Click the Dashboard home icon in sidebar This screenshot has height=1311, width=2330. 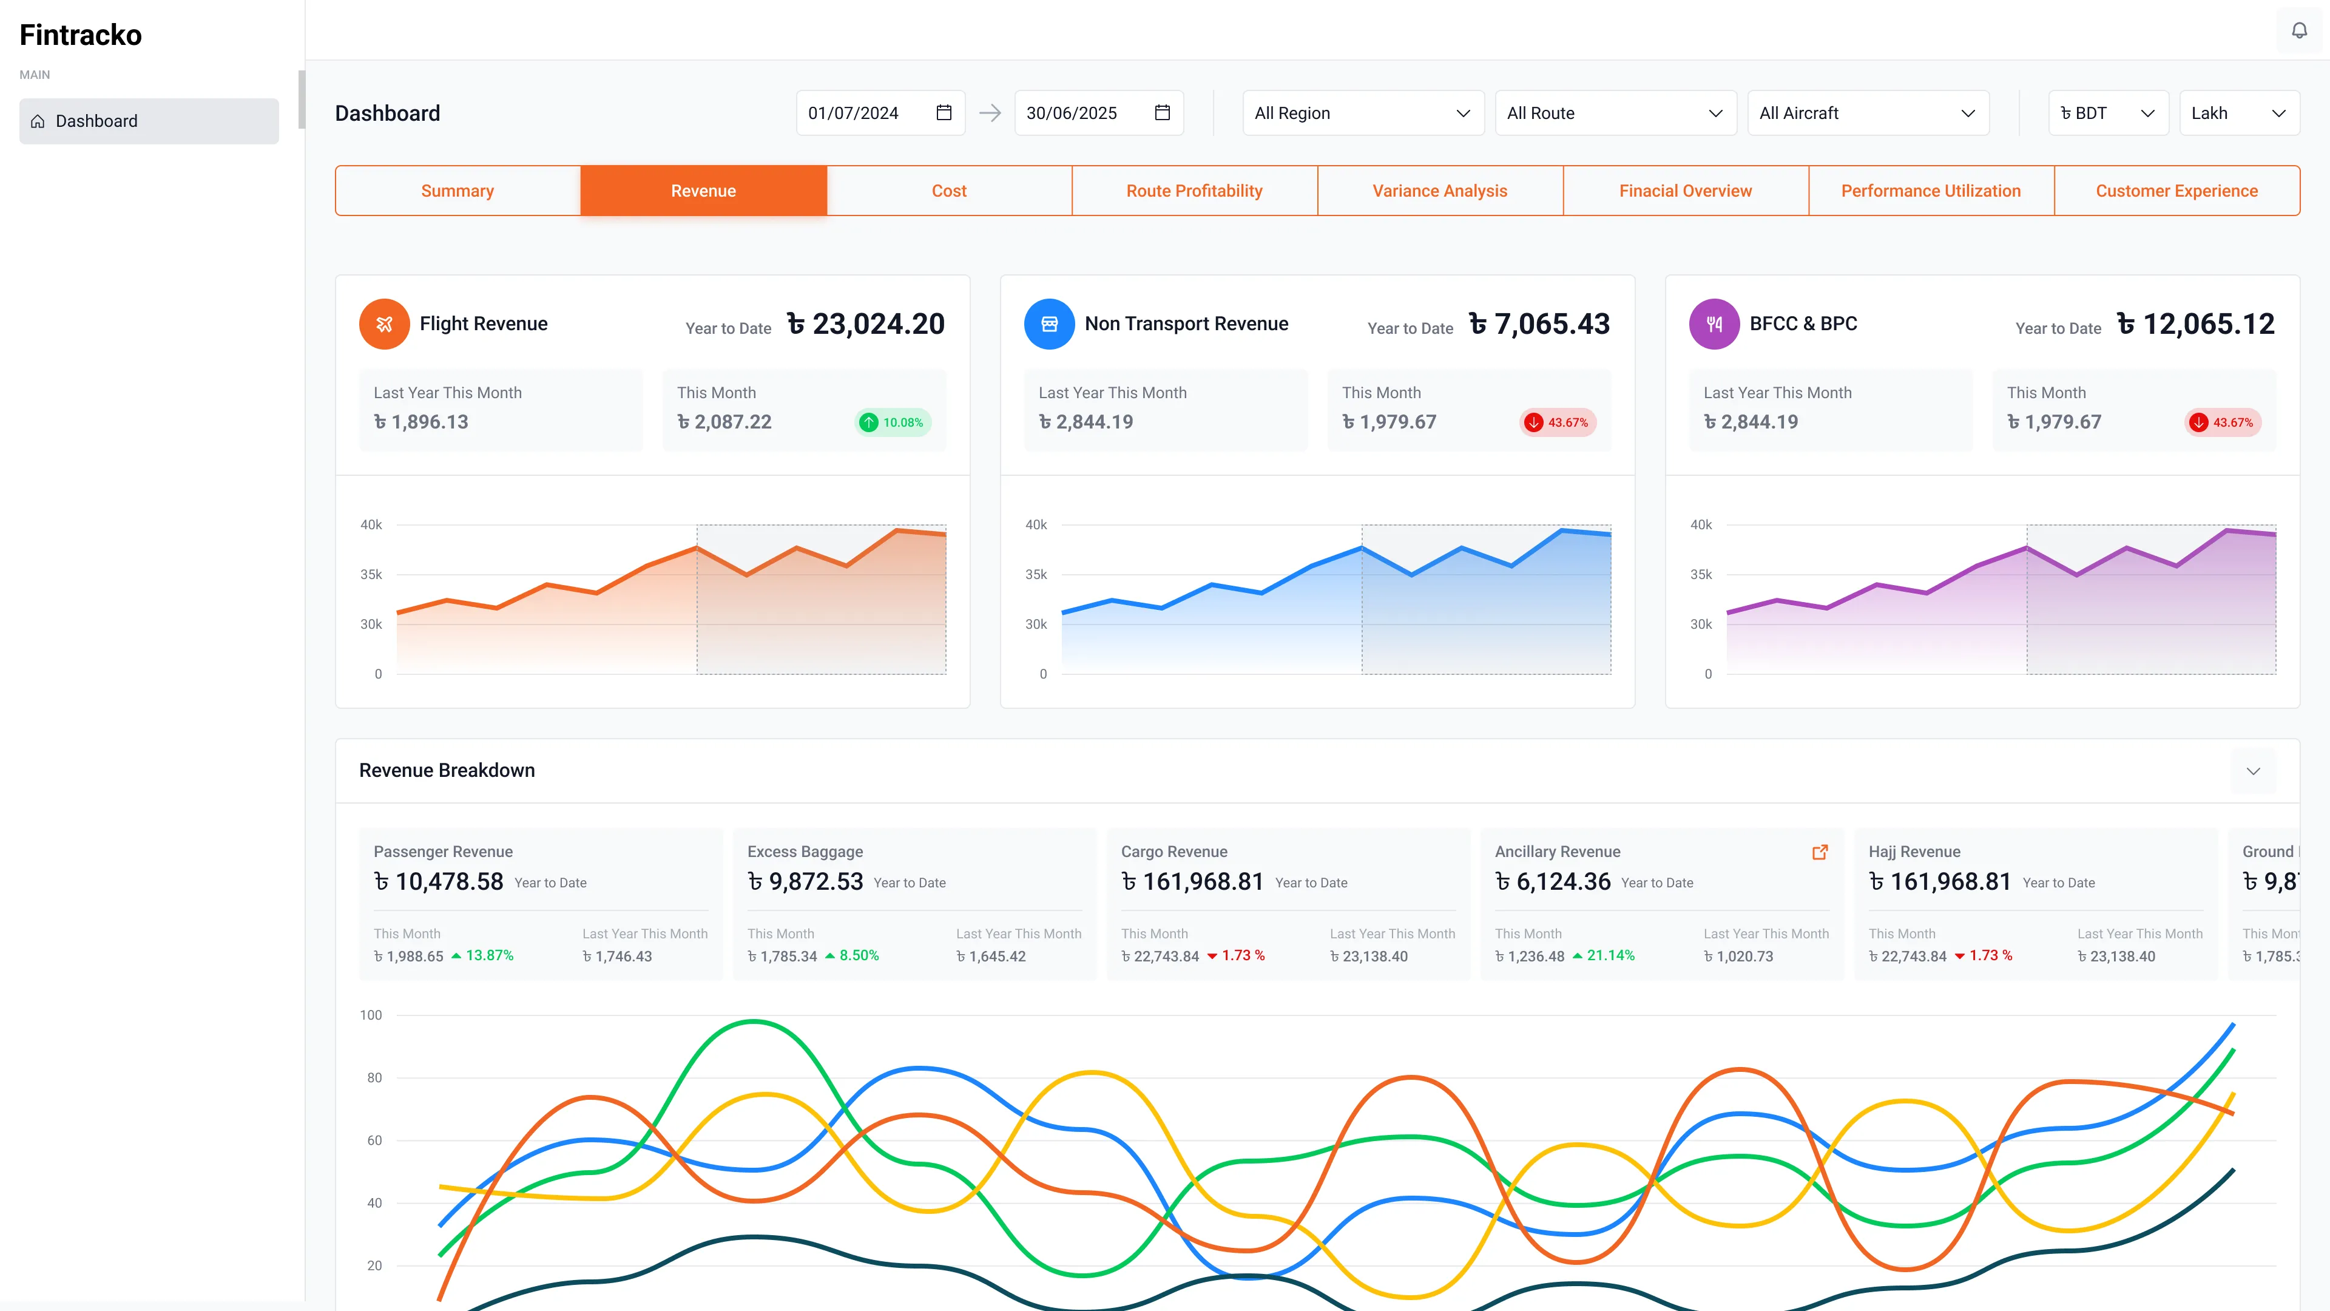[38, 121]
